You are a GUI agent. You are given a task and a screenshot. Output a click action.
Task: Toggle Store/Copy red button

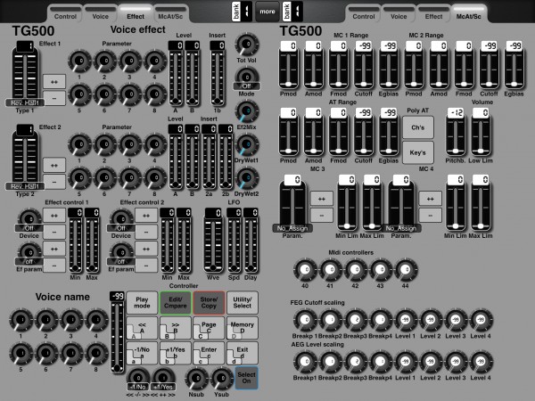click(x=209, y=302)
